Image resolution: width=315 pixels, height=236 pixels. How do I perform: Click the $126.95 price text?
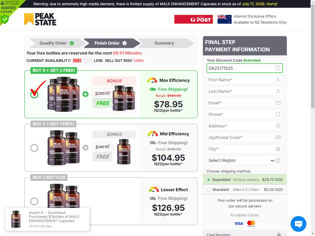pyautogui.click(x=168, y=208)
